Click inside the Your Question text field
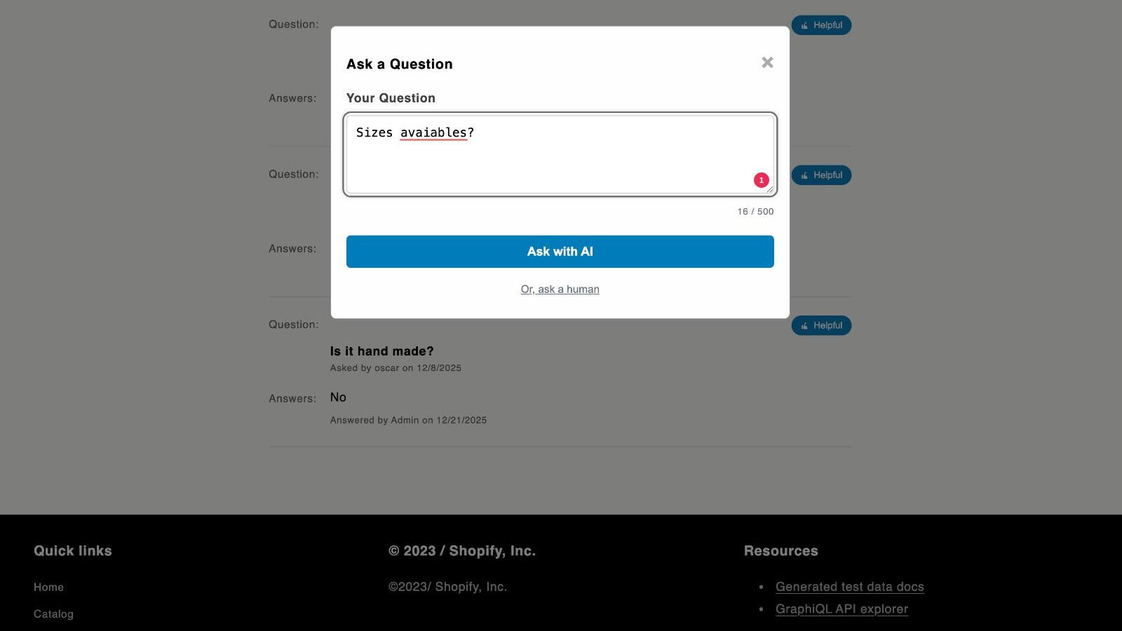Image resolution: width=1122 pixels, height=631 pixels. [x=560, y=154]
